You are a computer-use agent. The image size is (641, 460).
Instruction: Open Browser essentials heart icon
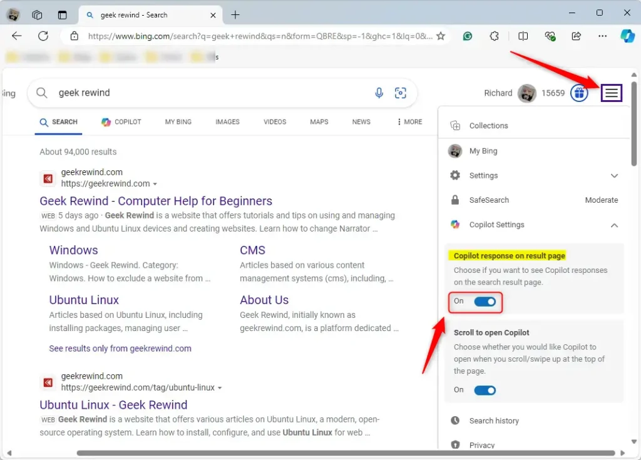pyautogui.click(x=550, y=36)
